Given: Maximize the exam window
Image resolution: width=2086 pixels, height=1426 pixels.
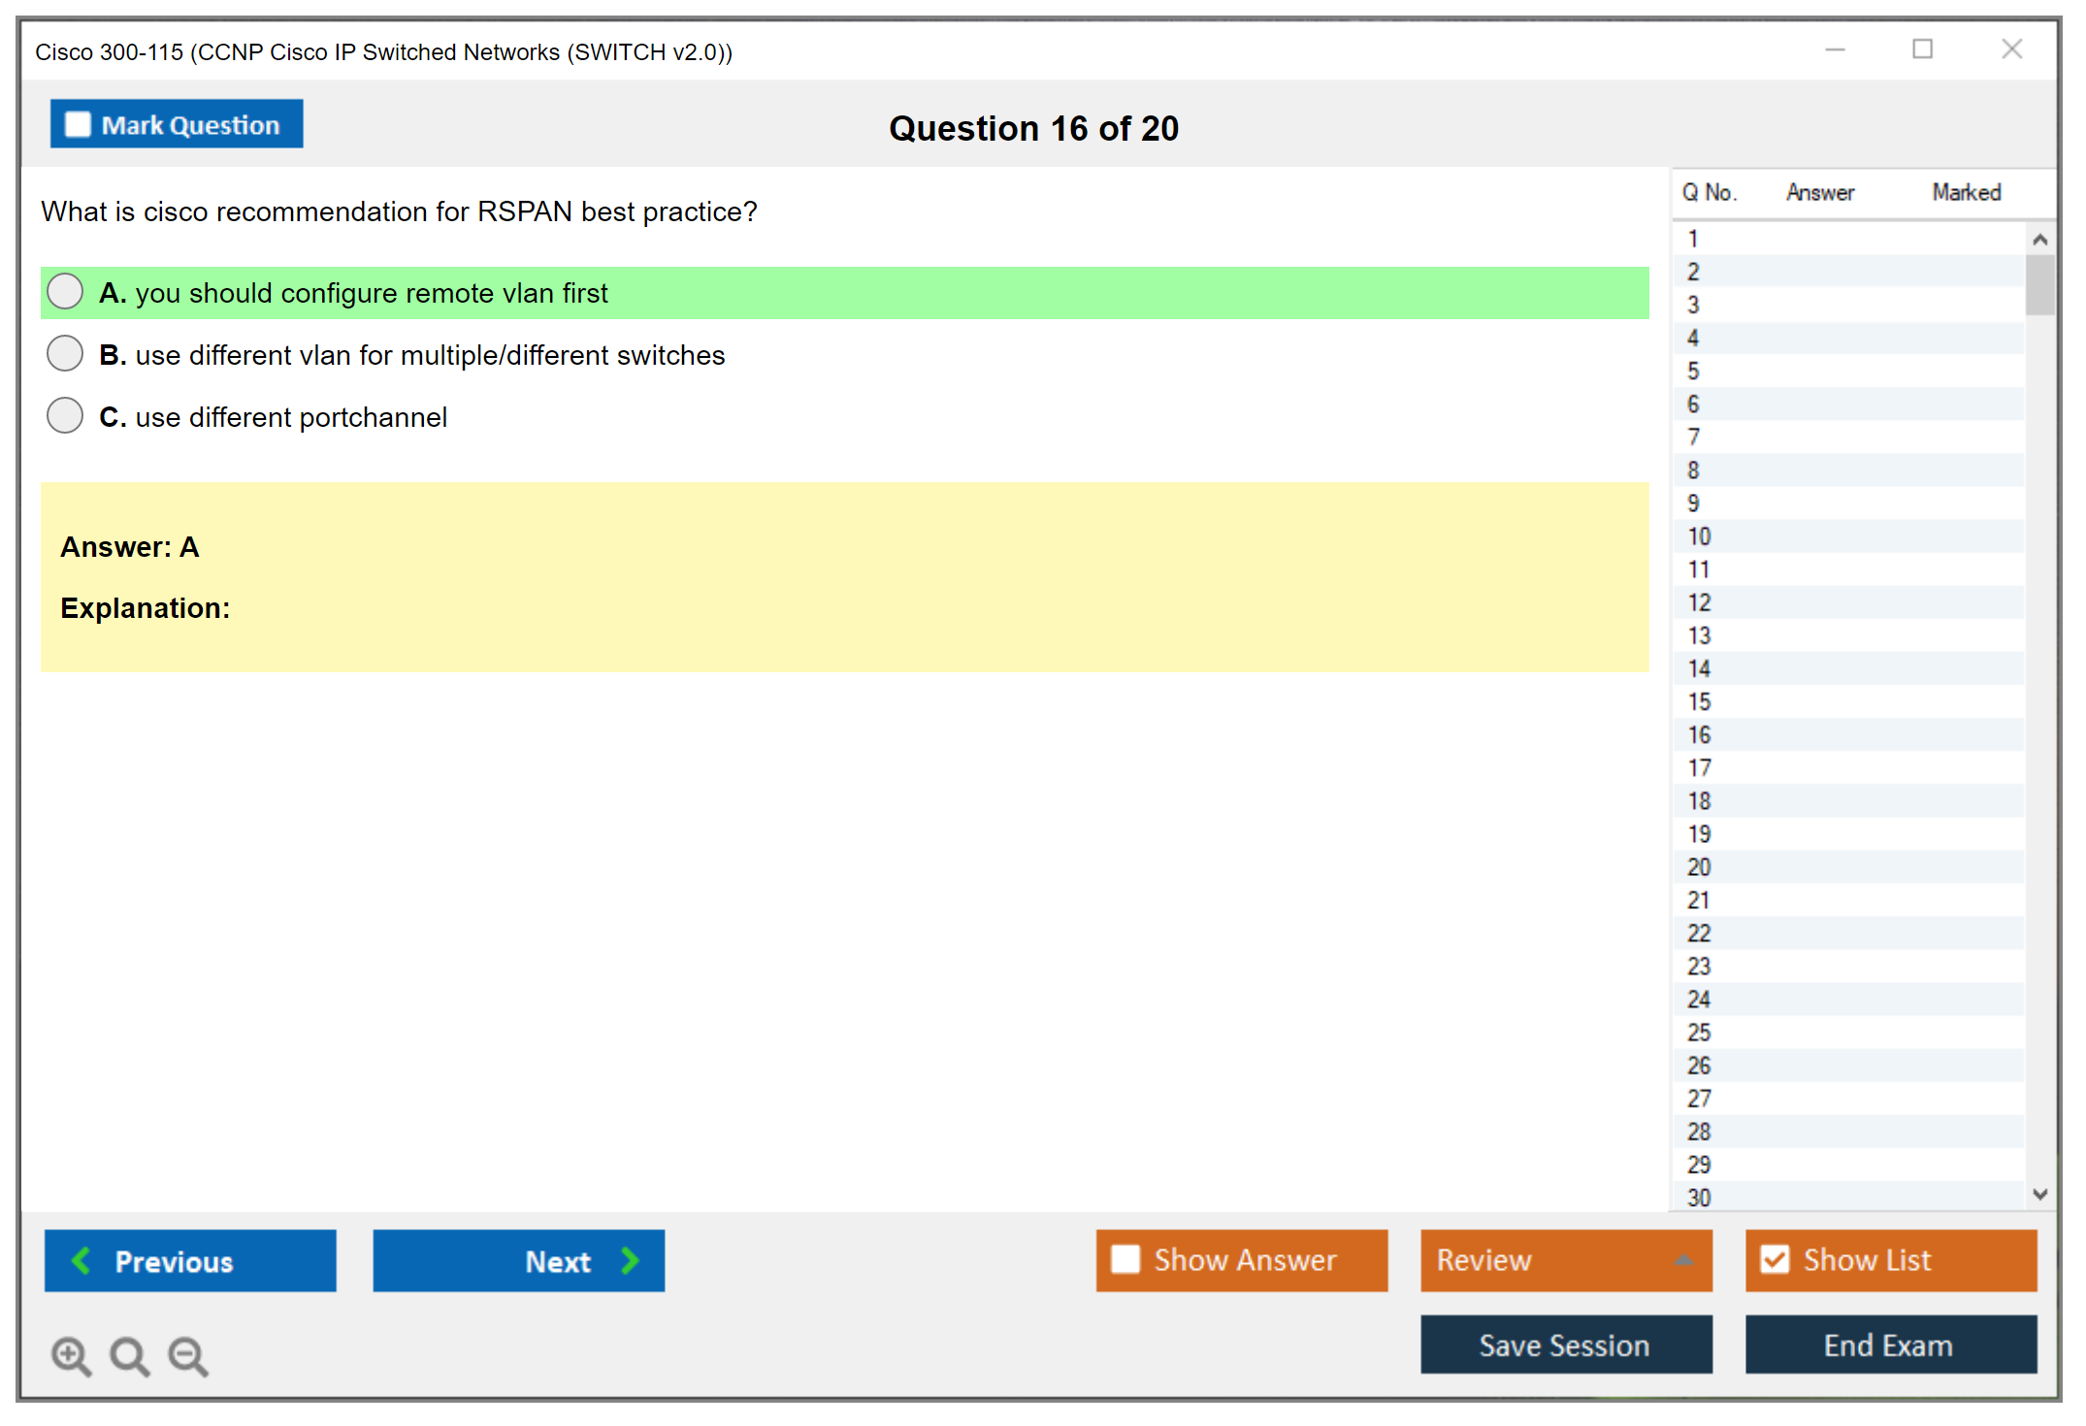Looking at the screenshot, I should tap(1922, 49).
